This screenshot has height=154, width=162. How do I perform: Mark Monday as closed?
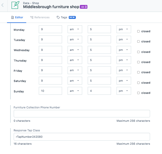click(x=138, y=31)
